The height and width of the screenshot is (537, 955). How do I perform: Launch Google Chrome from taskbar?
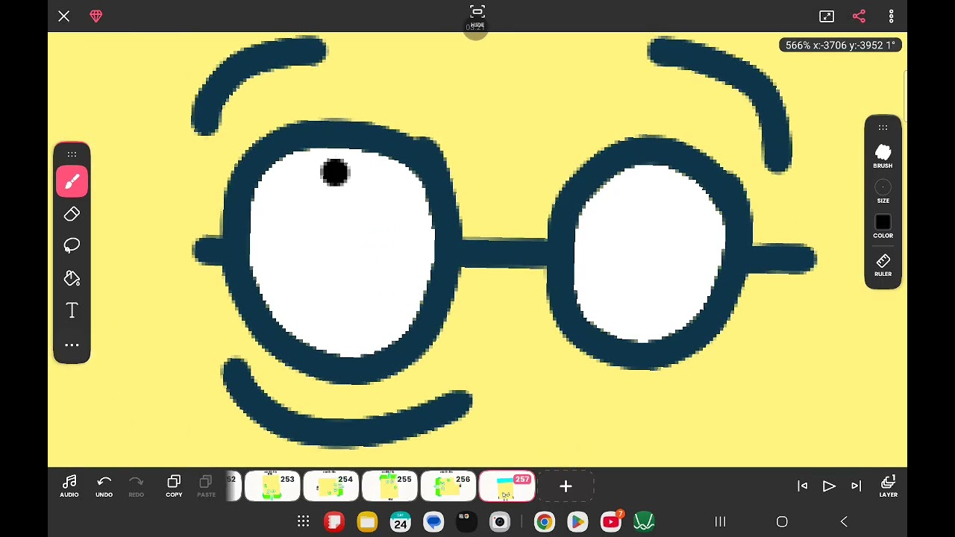click(544, 521)
